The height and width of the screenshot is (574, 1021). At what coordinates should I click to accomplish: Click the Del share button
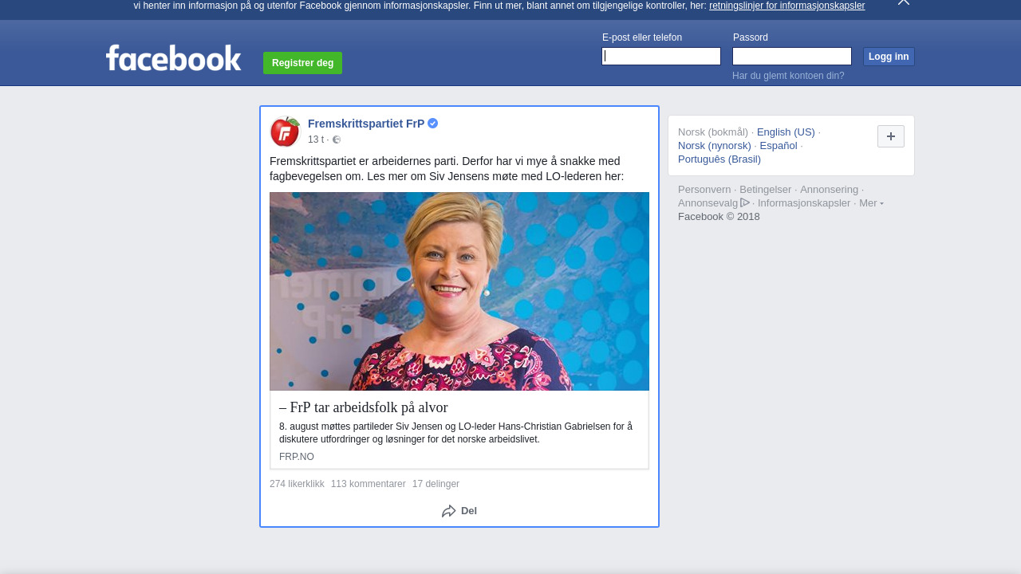point(459,511)
